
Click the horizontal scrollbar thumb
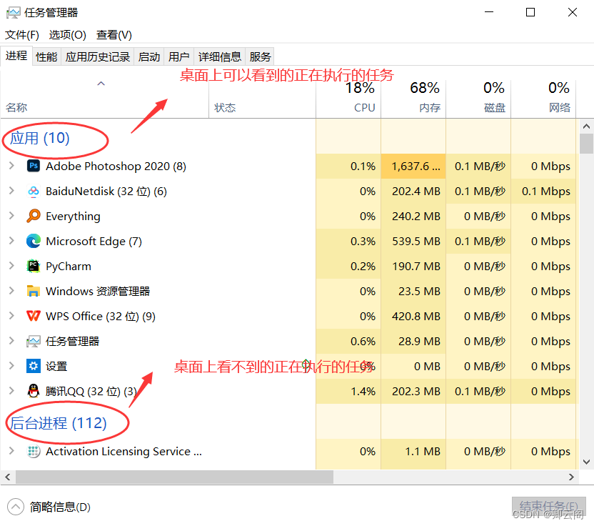pyautogui.click(x=175, y=477)
